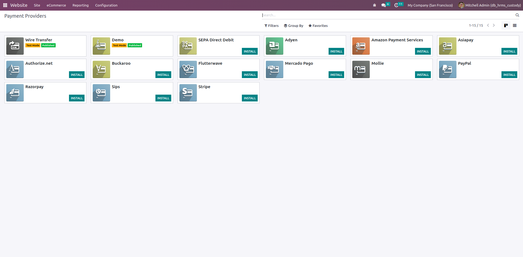This screenshot has height=257, width=523.
Task: Click the Mollie provider logo
Action: point(361,69)
